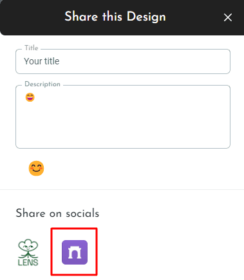Screen dimensions: 244x280
Task: Click the "Your title" placeholder text
Action: click(42, 61)
